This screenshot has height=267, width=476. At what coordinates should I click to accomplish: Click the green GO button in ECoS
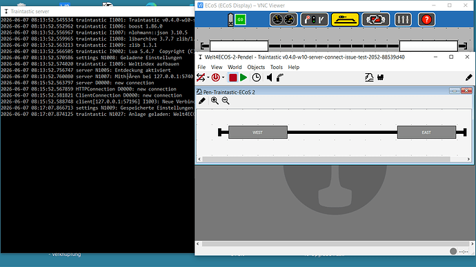pyautogui.click(x=241, y=19)
